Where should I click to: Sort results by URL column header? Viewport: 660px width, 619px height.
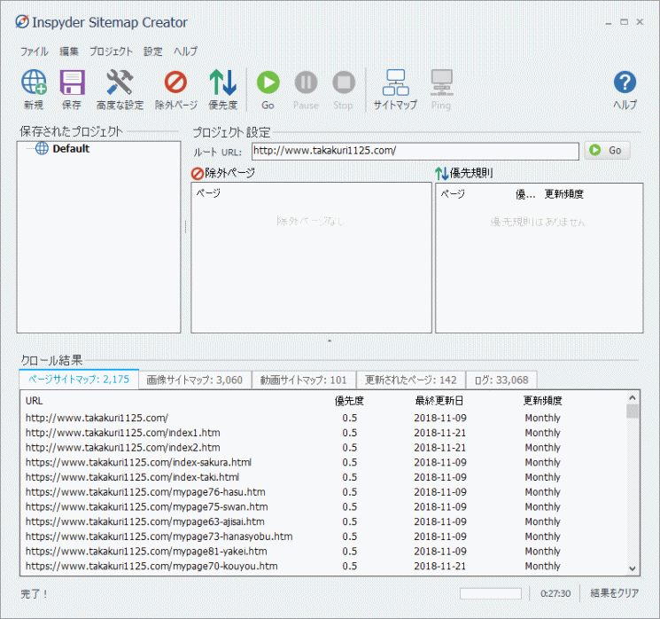[34, 401]
